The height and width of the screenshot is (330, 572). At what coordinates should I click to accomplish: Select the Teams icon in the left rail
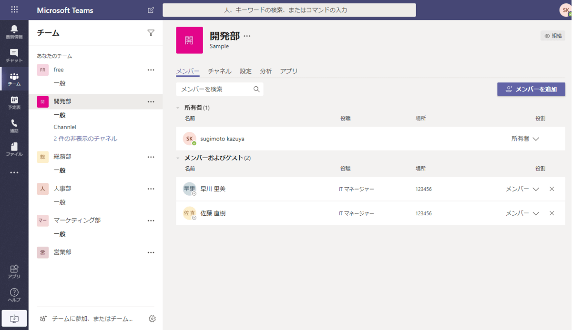pos(14,79)
